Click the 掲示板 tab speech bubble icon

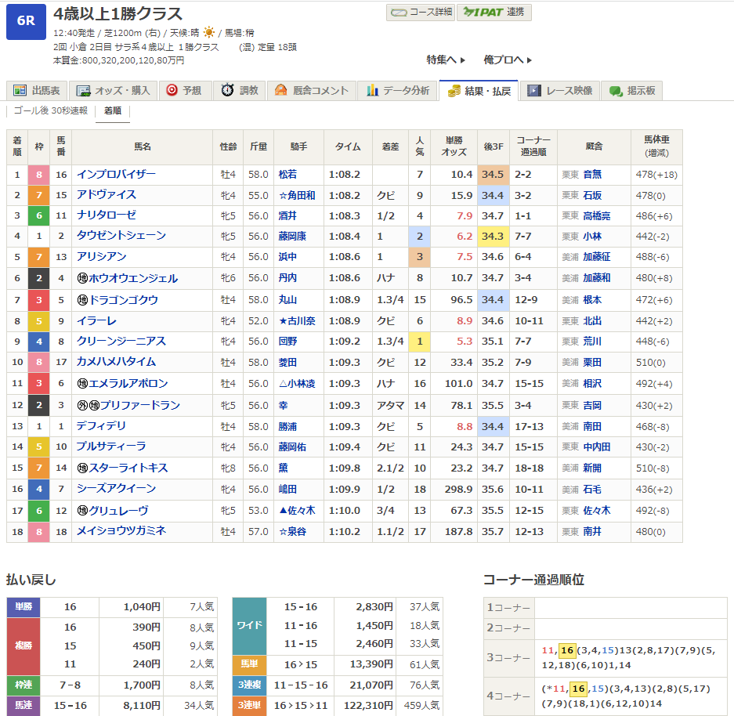(616, 91)
